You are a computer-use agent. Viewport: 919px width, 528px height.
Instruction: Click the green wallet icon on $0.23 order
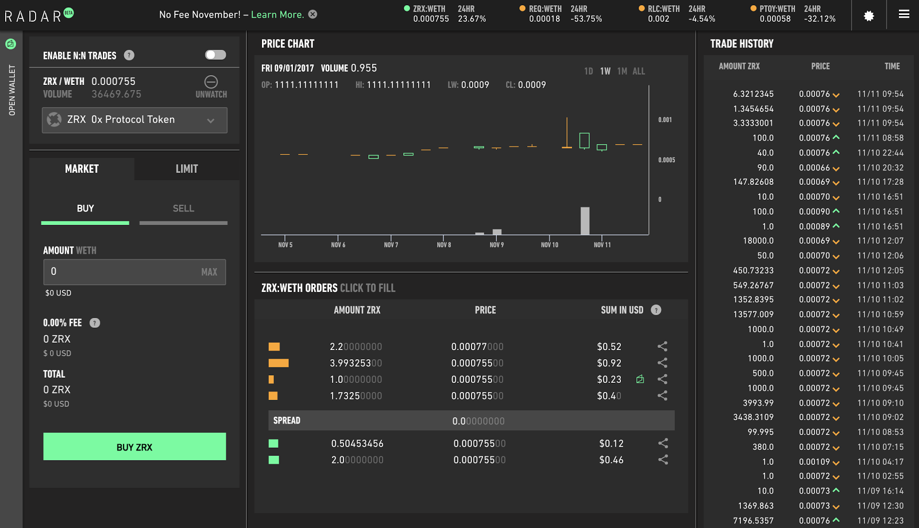click(x=640, y=379)
